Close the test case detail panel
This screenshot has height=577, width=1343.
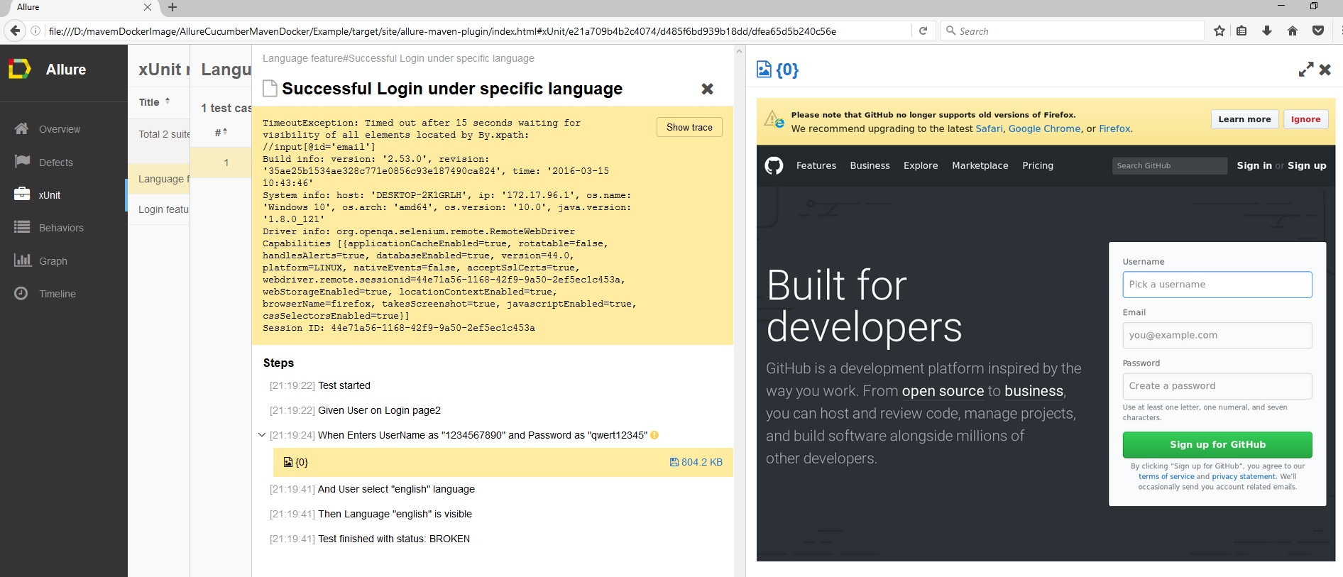click(x=707, y=89)
